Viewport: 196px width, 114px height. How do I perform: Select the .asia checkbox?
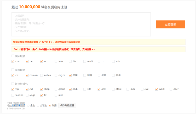click(x=113, y=61)
